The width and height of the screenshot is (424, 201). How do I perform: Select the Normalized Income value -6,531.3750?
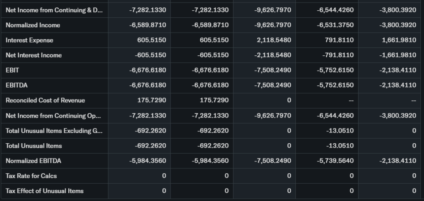click(335, 25)
